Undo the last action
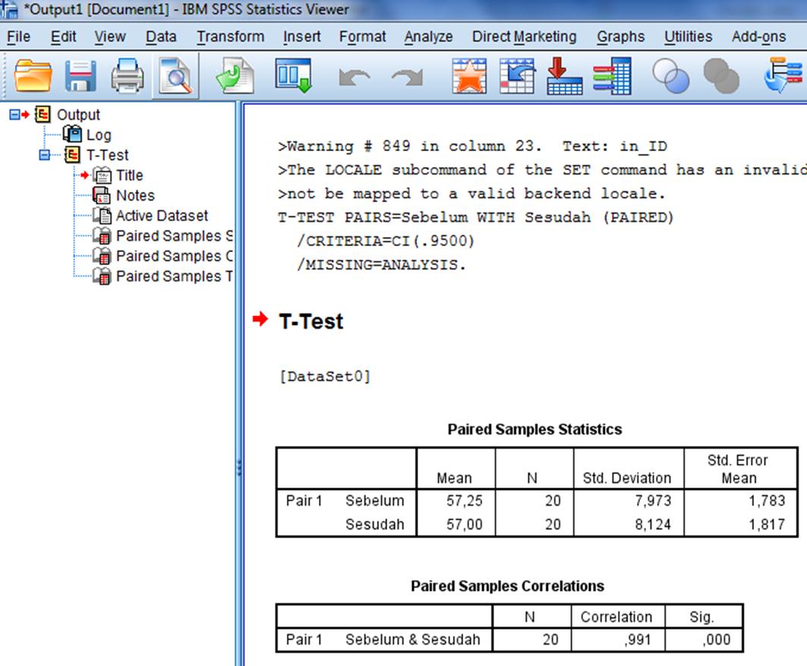The height and width of the screenshot is (666, 807). pyautogui.click(x=355, y=77)
